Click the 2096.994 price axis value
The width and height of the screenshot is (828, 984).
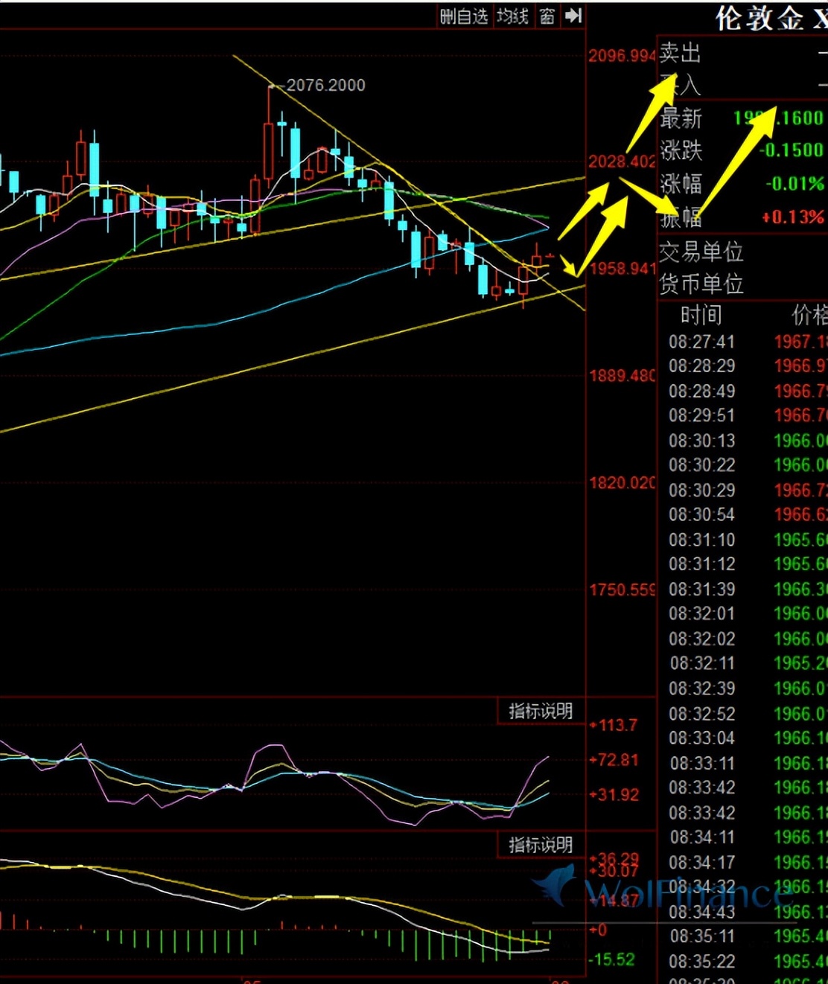[x=622, y=56]
